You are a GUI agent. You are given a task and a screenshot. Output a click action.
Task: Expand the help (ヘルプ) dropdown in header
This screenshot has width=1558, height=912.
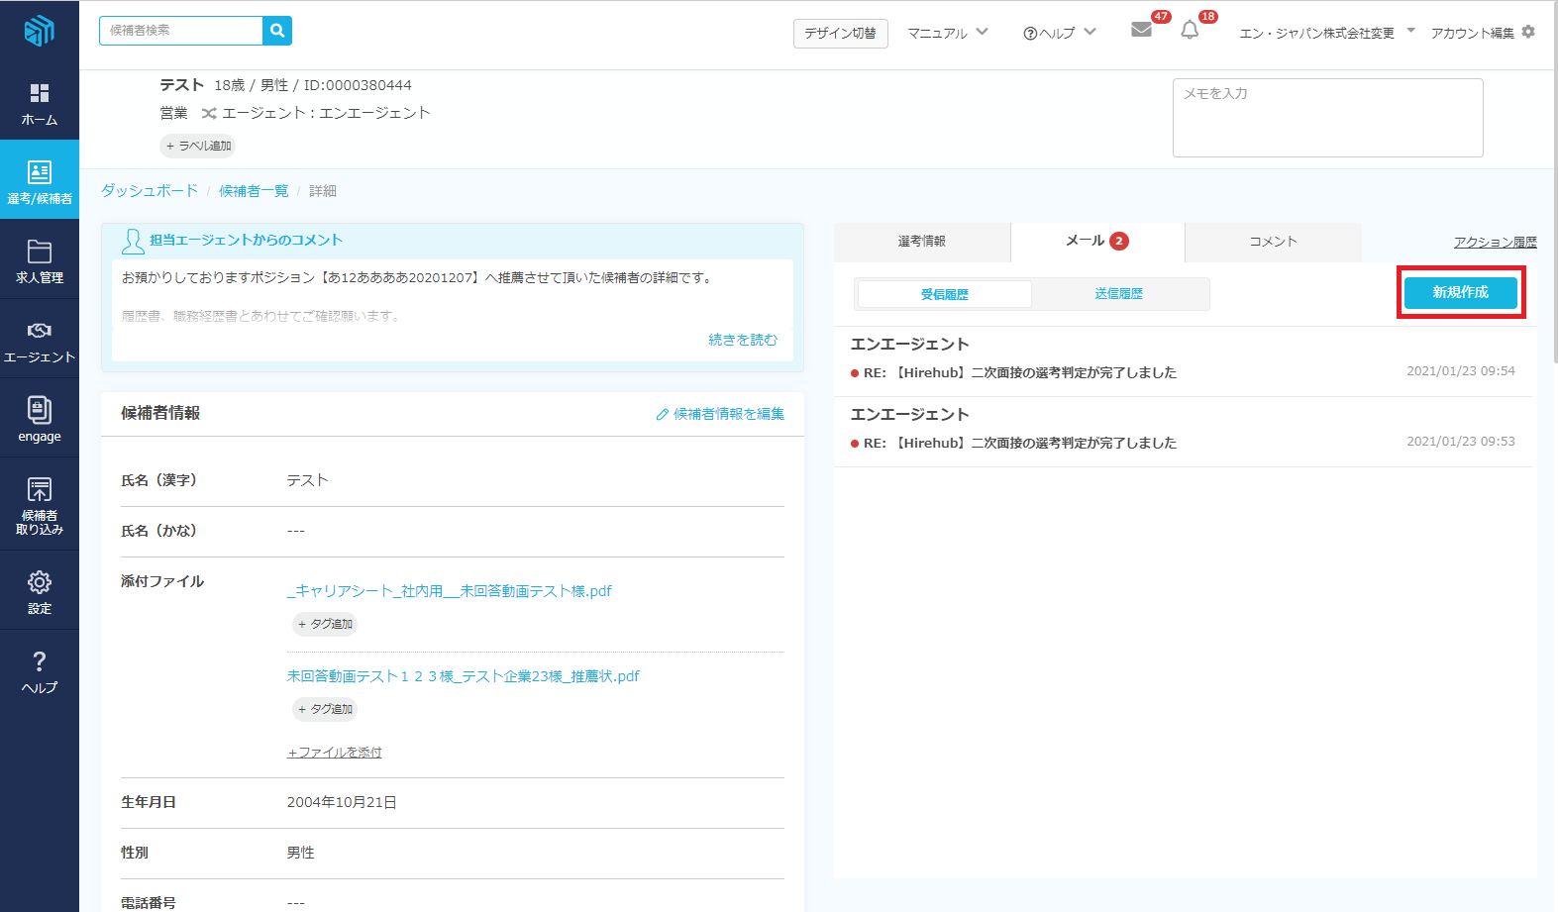tap(1059, 33)
